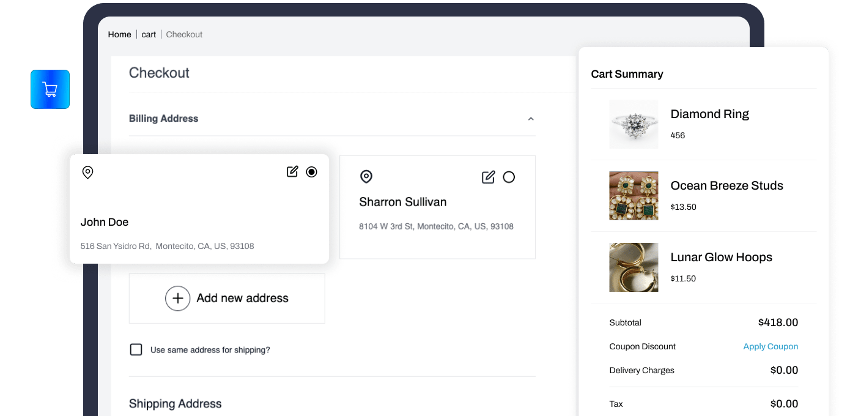Collapse the Billing Address section chevron

pos(531,119)
